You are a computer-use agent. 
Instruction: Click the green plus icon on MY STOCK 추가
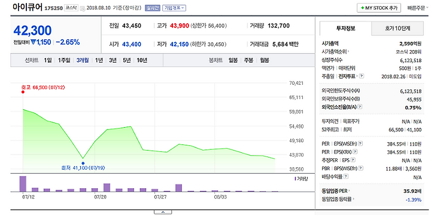coord(363,8)
